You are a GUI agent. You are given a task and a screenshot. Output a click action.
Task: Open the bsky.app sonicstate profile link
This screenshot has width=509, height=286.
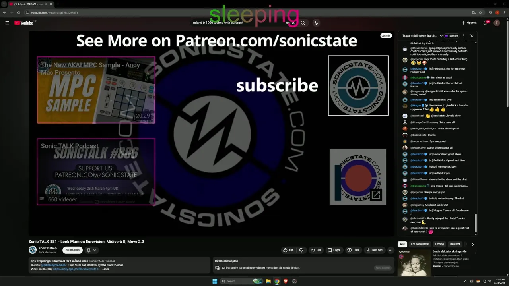pyautogui.click(x=76, y=269)
